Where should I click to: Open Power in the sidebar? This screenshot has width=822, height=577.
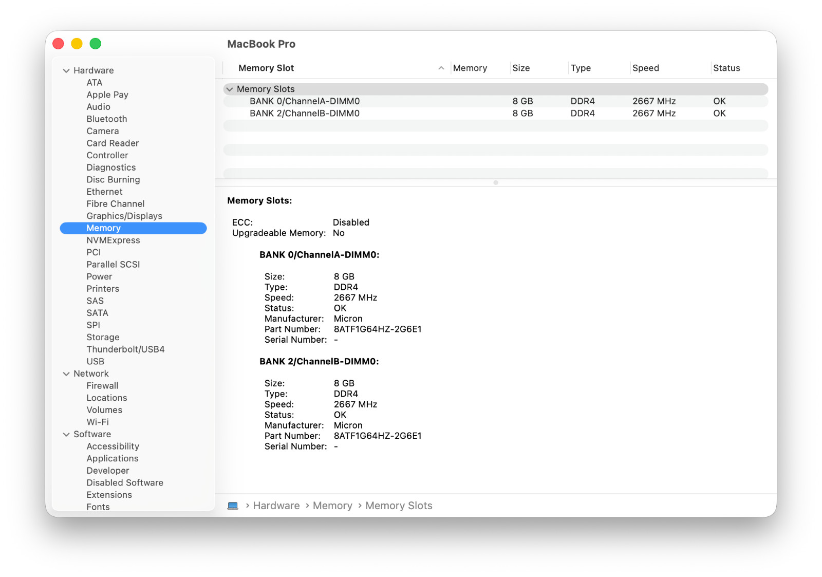[99, 276]
